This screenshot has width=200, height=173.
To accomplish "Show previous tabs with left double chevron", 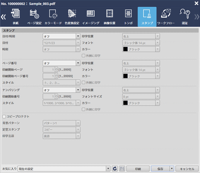I will point(3,17).
